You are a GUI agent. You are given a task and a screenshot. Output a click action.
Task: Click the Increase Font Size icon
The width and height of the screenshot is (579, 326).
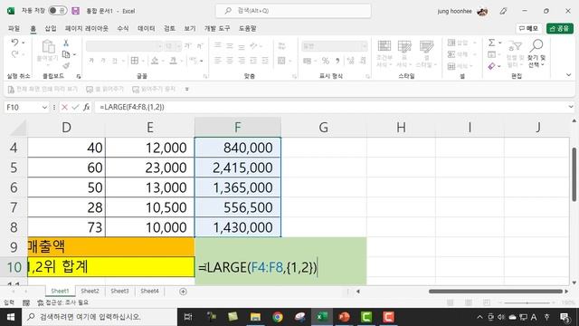pyautogui.click(x=187, y=46)
